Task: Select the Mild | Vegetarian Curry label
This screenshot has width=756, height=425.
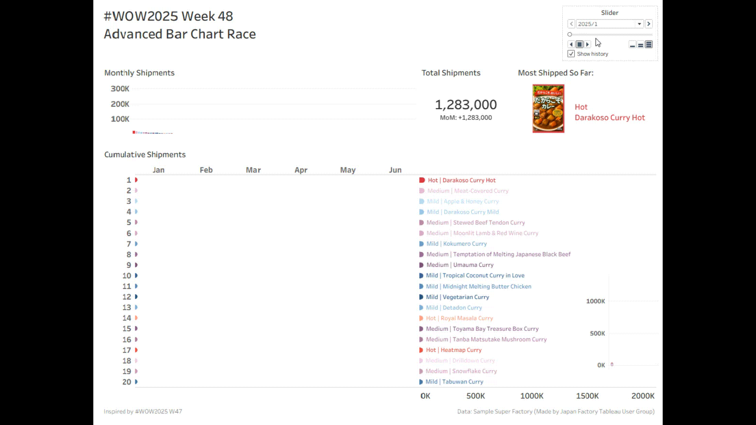Action: tap(457, 297)
